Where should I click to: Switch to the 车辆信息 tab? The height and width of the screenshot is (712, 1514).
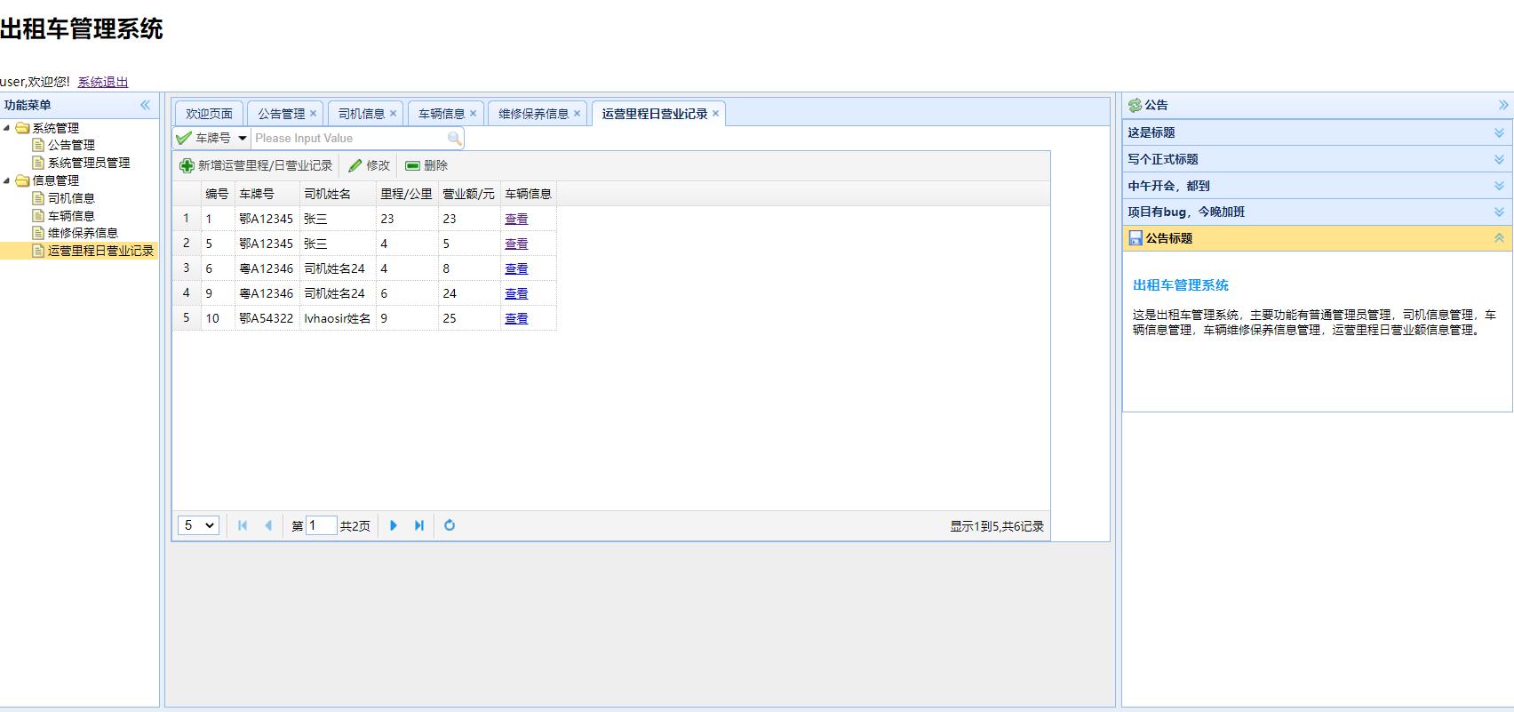(x=441, y=114)
